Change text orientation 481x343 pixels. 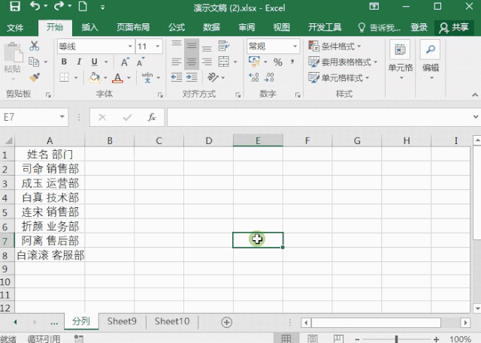point(213,77)
